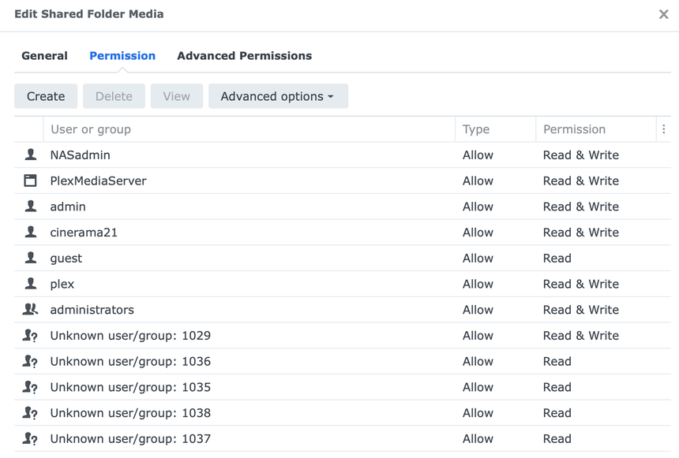Image resolution: width=679 pixels, height=458 pixels.
Task: Click the user icon beside plex
Action: (30, 283)
